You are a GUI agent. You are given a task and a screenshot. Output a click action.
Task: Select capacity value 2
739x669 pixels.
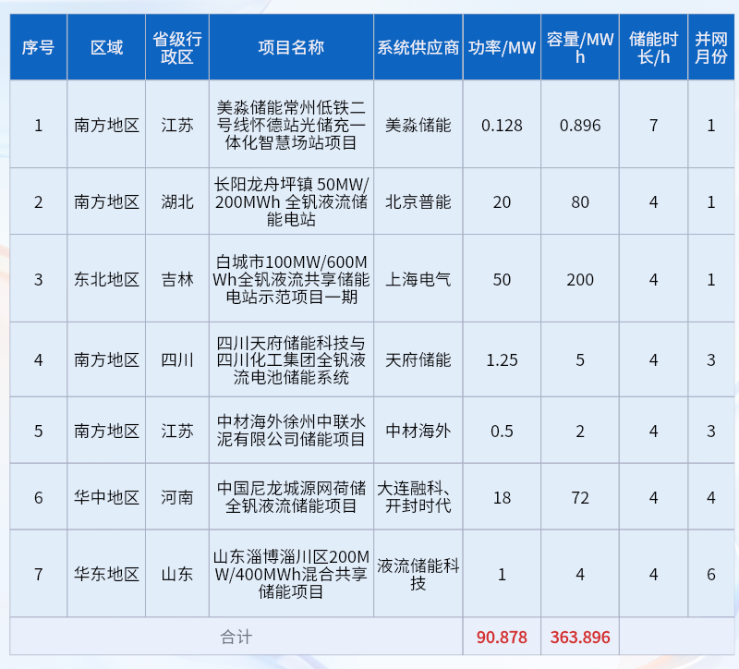(x=580, y=431)
